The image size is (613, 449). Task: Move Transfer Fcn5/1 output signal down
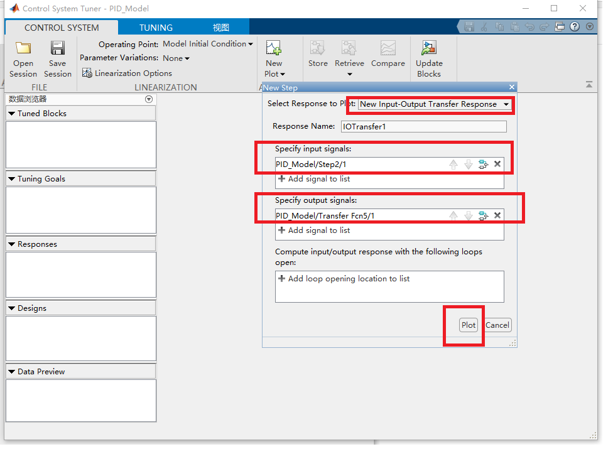point(469,215)
